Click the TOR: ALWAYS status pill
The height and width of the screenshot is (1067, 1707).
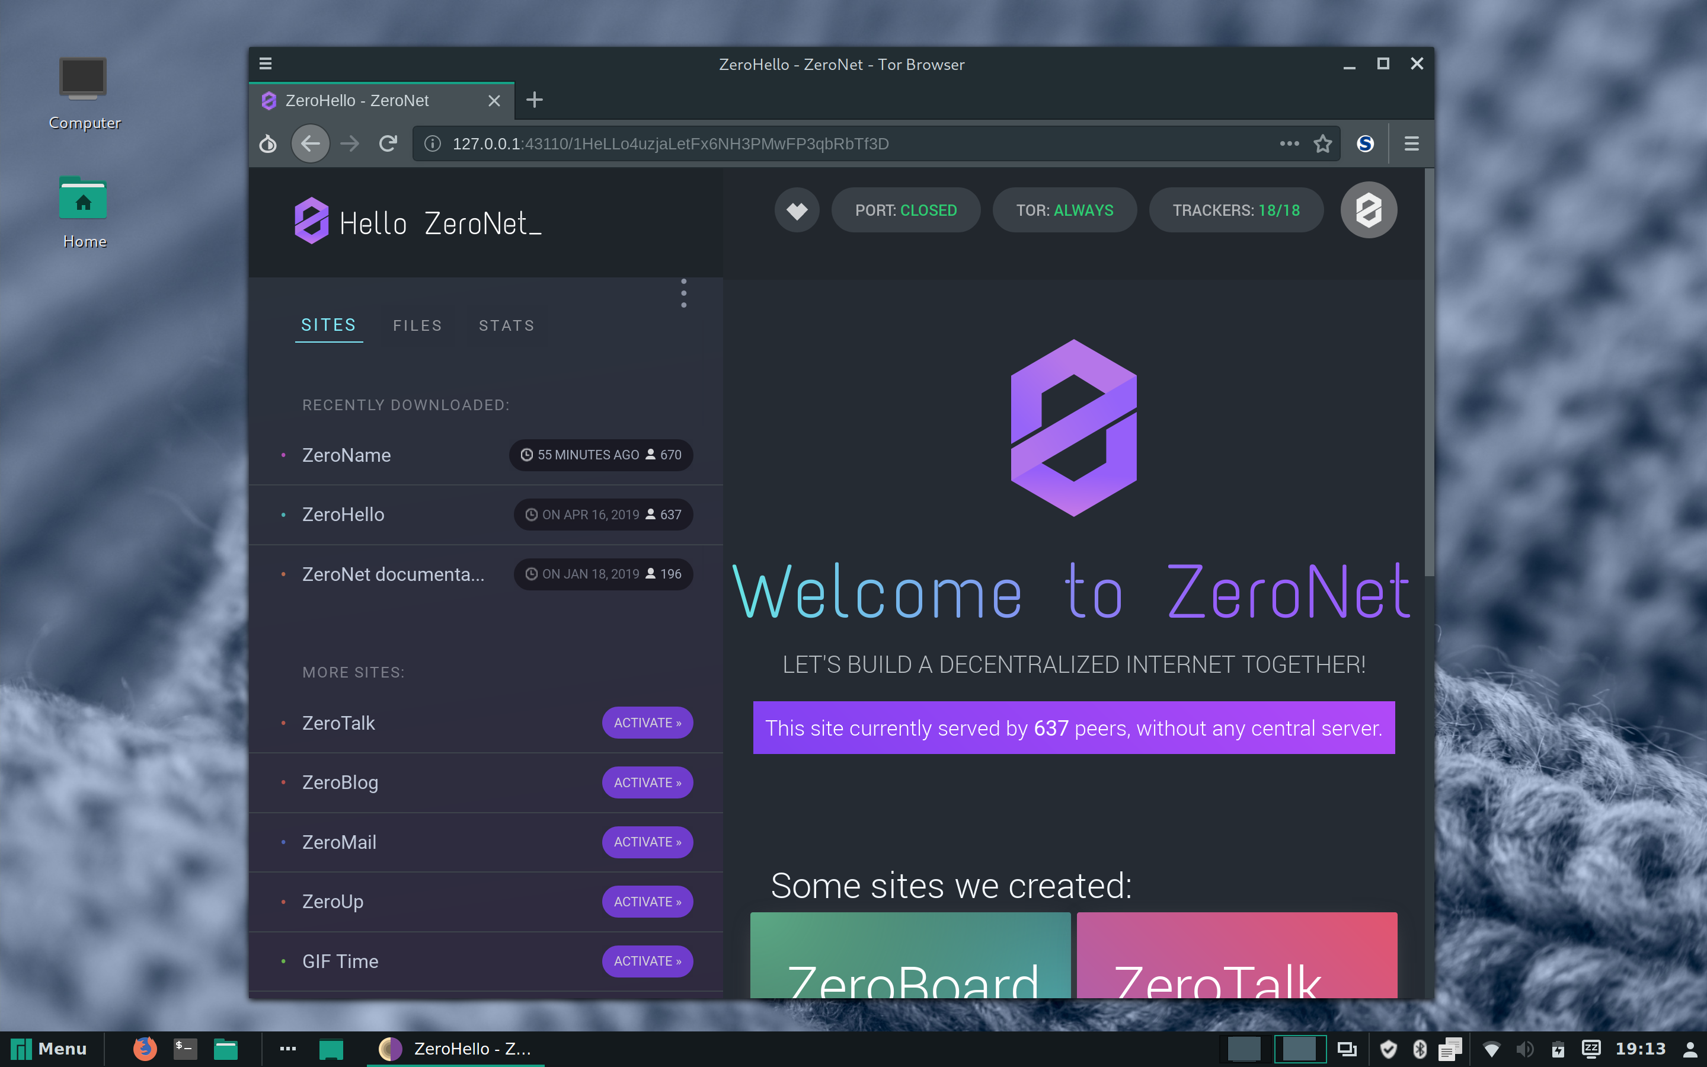1065,210
